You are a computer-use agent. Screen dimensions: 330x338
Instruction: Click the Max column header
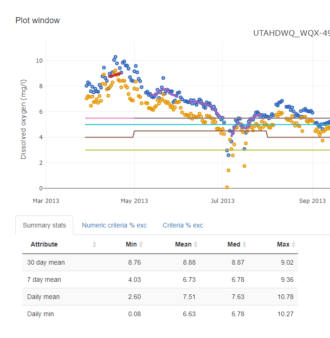click(x=283, y=245)
